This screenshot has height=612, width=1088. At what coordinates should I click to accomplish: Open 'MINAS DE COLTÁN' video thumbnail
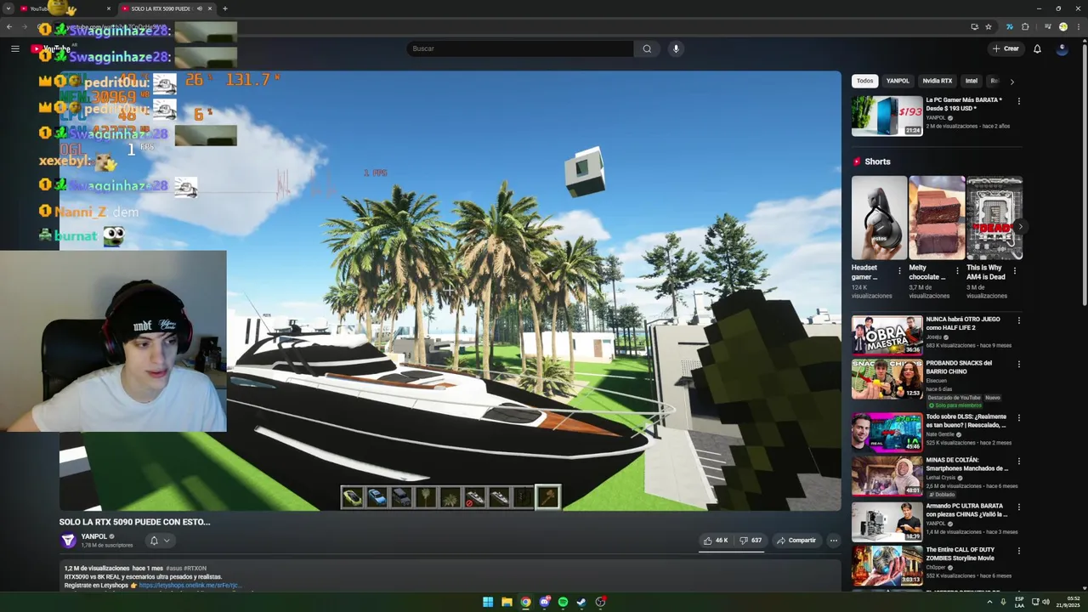coord(887,476)
